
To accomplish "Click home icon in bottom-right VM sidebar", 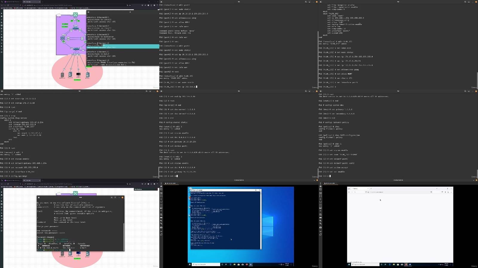I will (321, 187).
